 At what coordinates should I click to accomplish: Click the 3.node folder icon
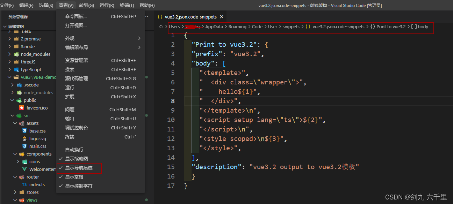coord(16,46)
